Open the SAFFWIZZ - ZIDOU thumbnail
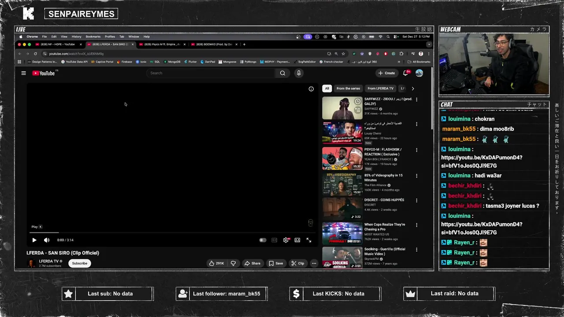The width and height of the screenshot is (564, 317). (342, 108)
